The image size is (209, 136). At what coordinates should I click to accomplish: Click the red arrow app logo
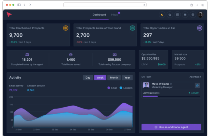tap(10, 15)
